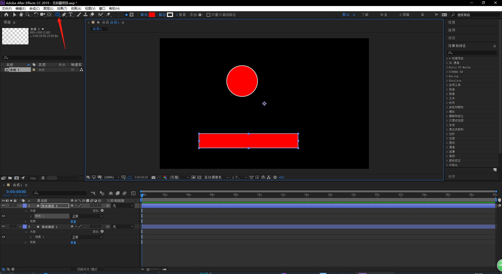This screenshot has width=502, height=274.
Task: Switch to the 小屏幕 workspace
Action: point(404,15)
